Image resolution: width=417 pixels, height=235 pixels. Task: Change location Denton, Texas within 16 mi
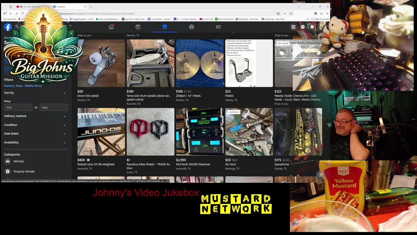pos(23,86)
